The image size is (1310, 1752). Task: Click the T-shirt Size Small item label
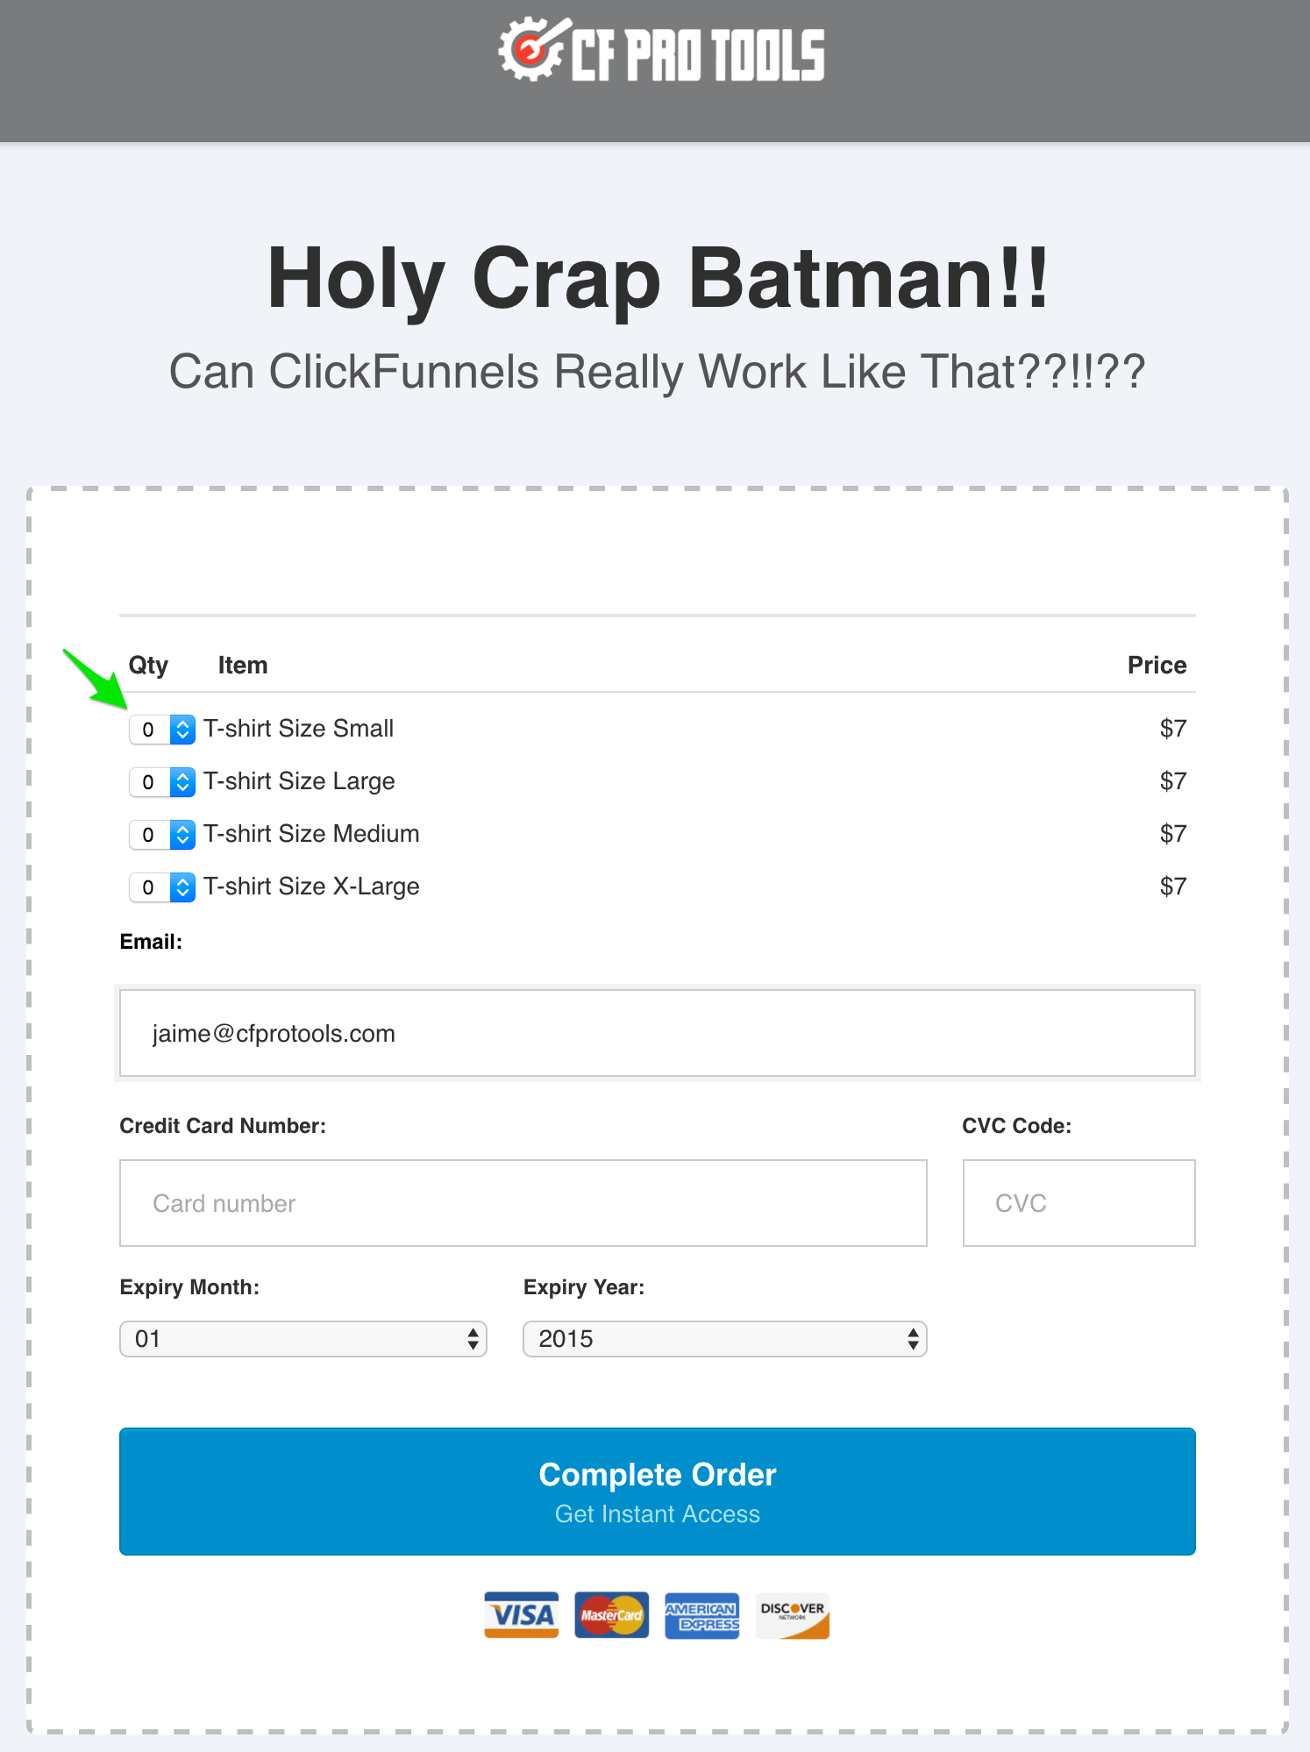coord(298,729)
